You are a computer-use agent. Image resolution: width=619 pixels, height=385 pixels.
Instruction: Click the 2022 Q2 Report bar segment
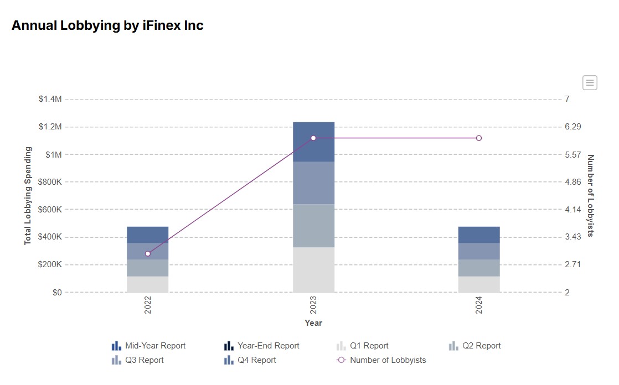(x=148, y=268)
